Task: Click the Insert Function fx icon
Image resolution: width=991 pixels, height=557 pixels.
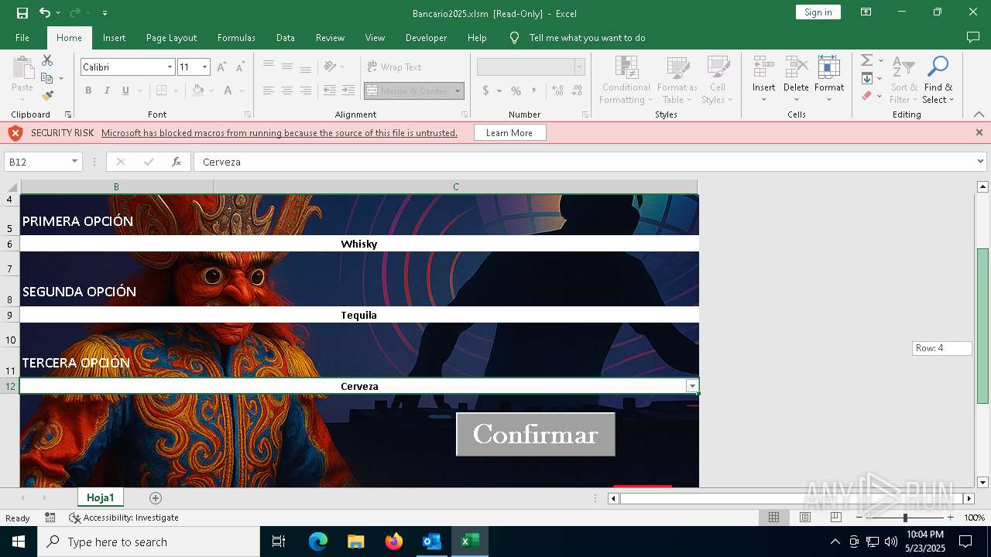Action: click(x=177, y=162)
